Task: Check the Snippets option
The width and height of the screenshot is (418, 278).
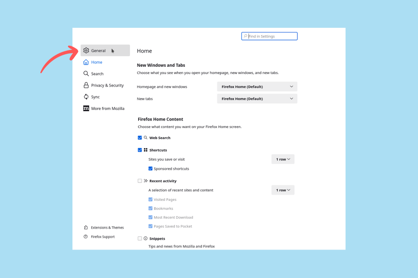Action: point(140,238)
